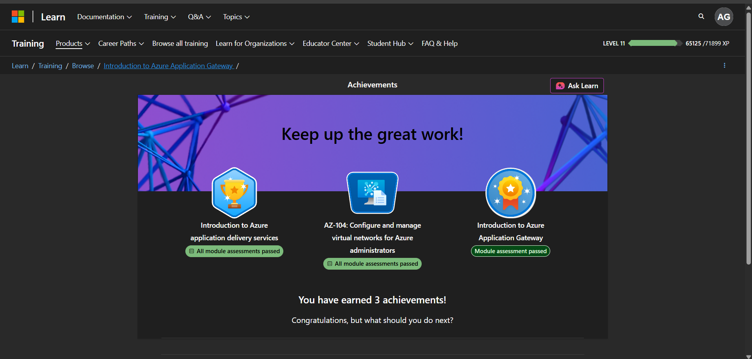
Task: Click the 'Module assessment passed' badge label
Action: tap(511, 251)
